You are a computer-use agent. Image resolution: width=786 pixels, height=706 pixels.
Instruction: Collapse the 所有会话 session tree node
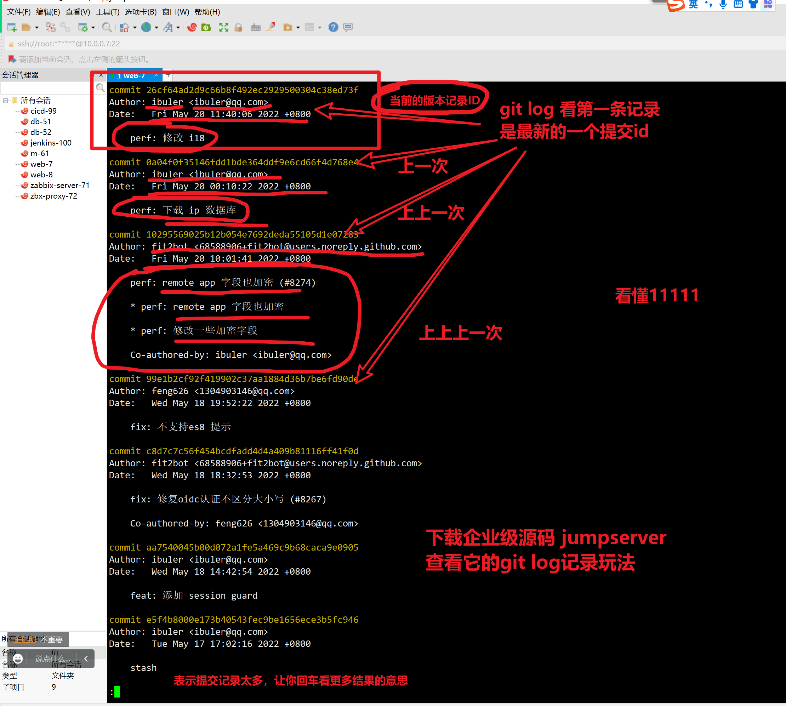pos(5,100)
